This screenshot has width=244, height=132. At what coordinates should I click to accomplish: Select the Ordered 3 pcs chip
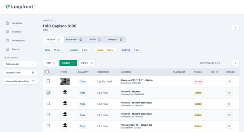click(132, 50)
